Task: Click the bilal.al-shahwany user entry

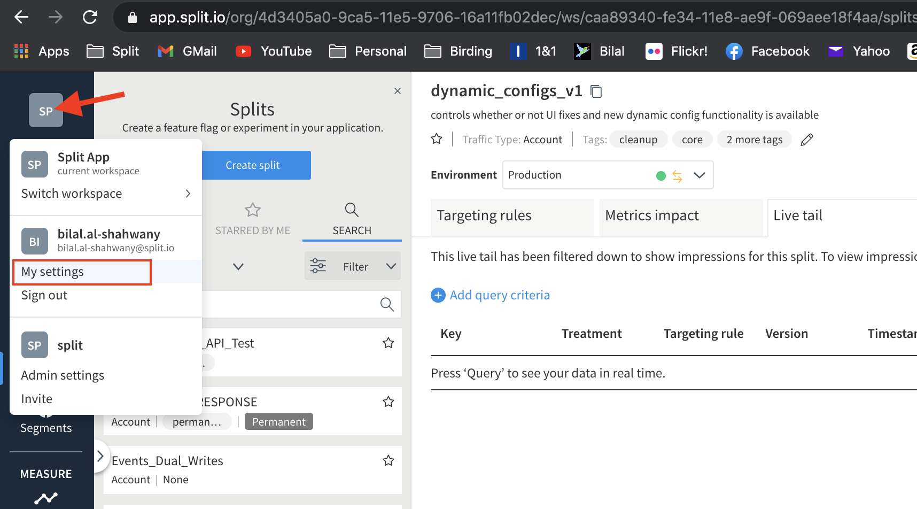Action: point(106,241)
